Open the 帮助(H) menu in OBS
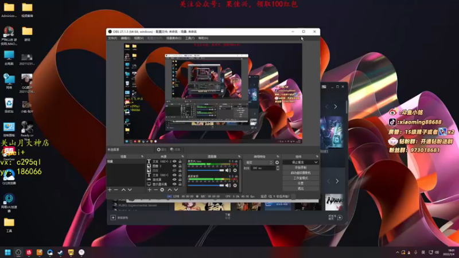The height and width of the screenshot is (258, 459). coord(203,38)
